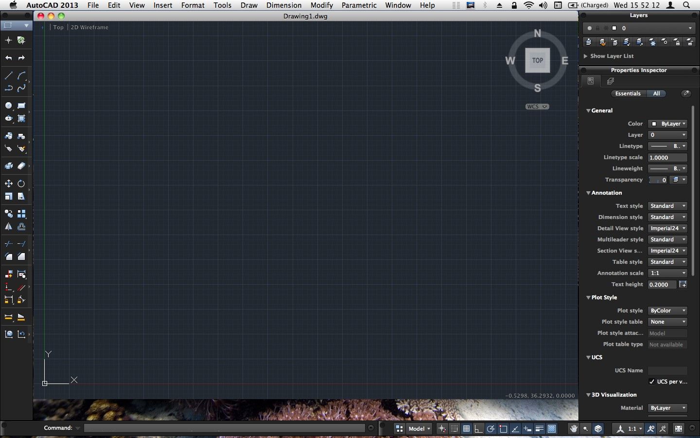Viewport: 700px width, 438px height.
Task: Click the Top view label in viewport
Action: 58,27
